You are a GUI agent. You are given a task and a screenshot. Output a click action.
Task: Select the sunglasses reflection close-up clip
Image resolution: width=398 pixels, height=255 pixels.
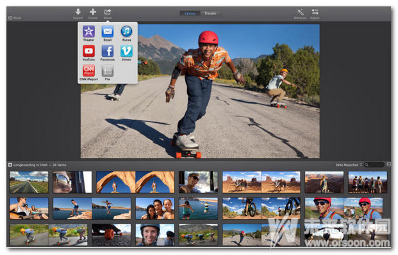[x=72, y=182]
